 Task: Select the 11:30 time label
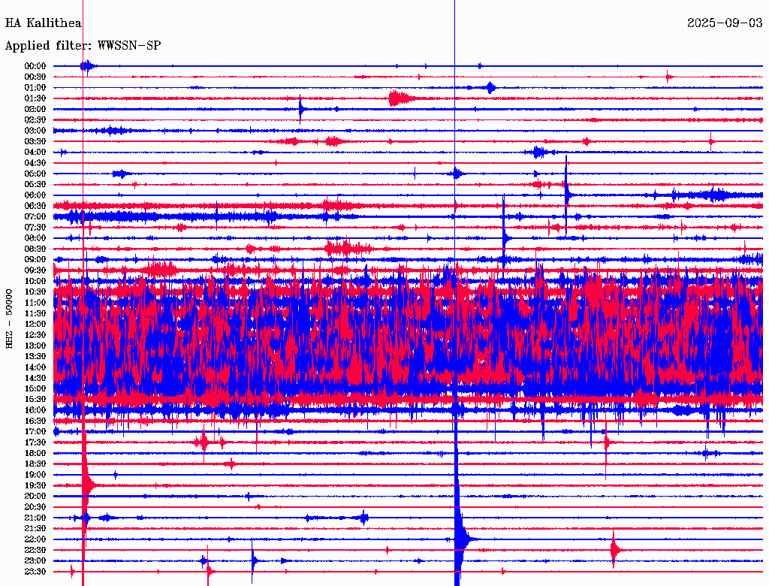(x=35, y=313)
